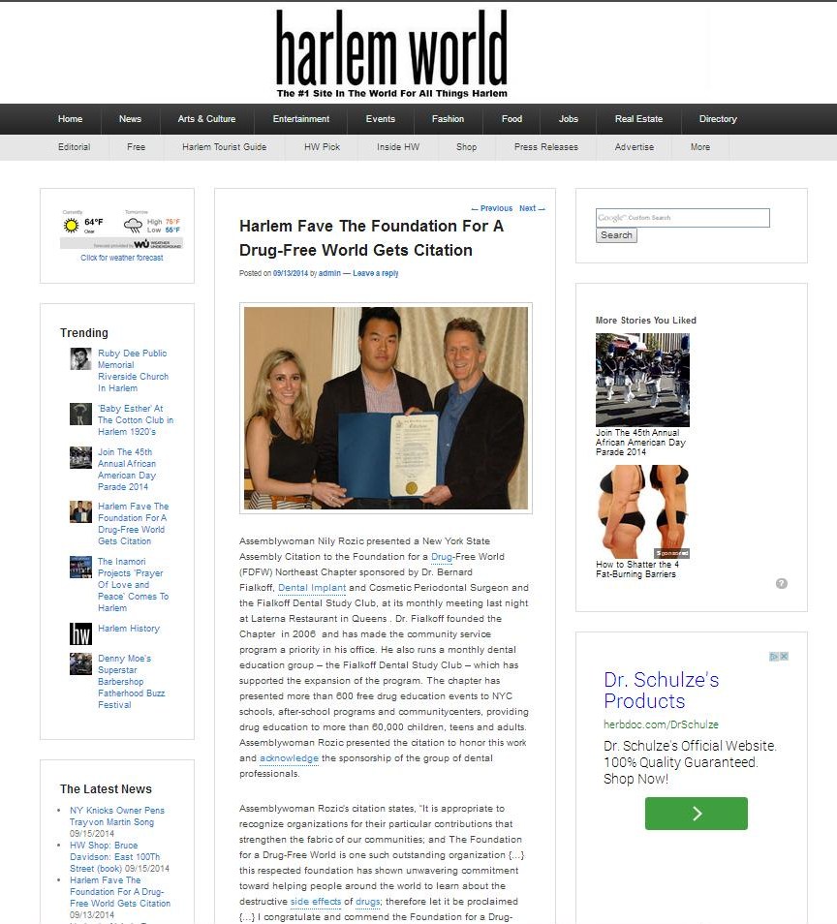Open the News menu

[x=130, y=119]
